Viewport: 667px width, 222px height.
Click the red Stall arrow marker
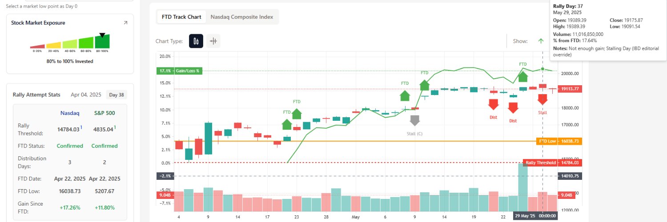[542, 99]
